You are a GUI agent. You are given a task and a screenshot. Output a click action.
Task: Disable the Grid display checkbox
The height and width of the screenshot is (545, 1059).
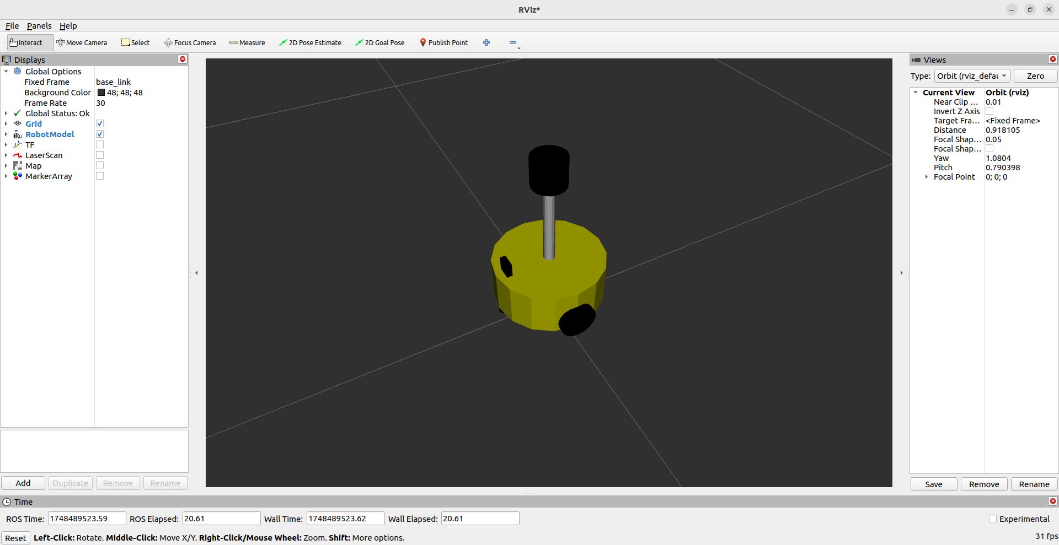(x=100, y=123)
